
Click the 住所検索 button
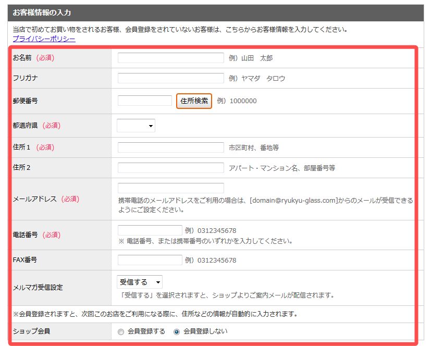click(194, 101)
